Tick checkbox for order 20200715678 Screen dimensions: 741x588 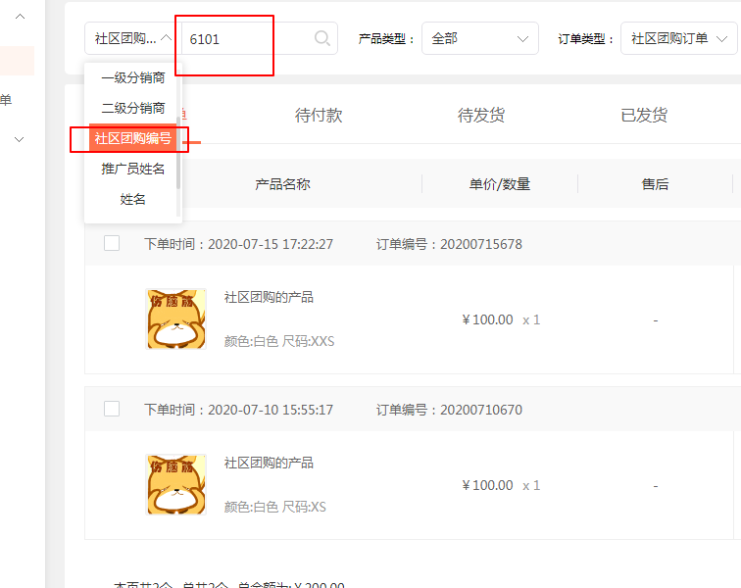112,243
